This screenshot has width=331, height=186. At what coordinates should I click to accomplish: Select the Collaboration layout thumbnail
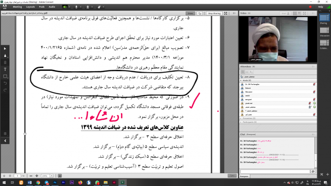pyautogui.click(x=324, y=43)
